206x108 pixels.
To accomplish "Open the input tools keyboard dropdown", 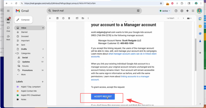I will pos(189,18).
